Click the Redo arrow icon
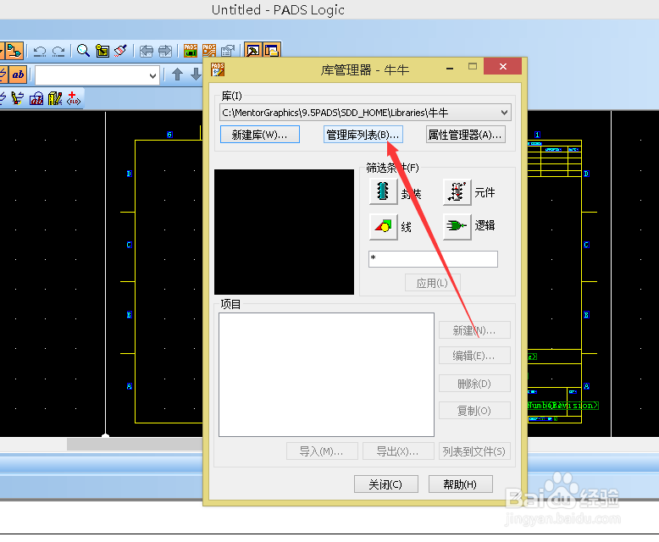 [58, 52]
